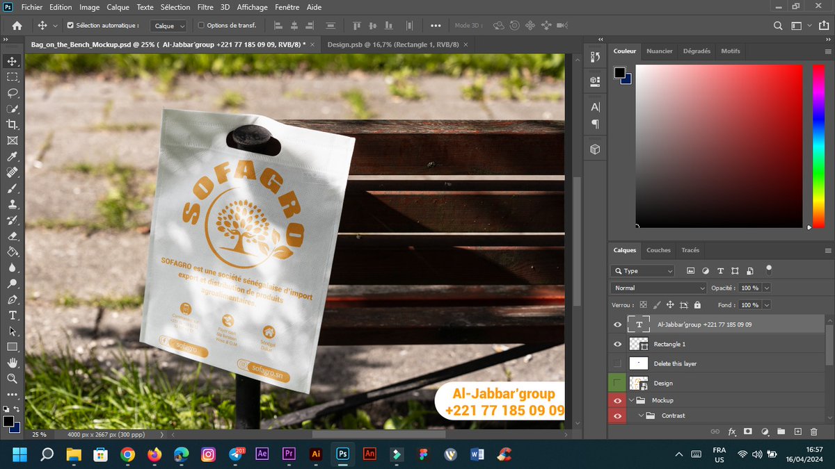This screenshot has height=469, width=835.
Task: Click the fx layer style icon
Action: pos(732,431)
